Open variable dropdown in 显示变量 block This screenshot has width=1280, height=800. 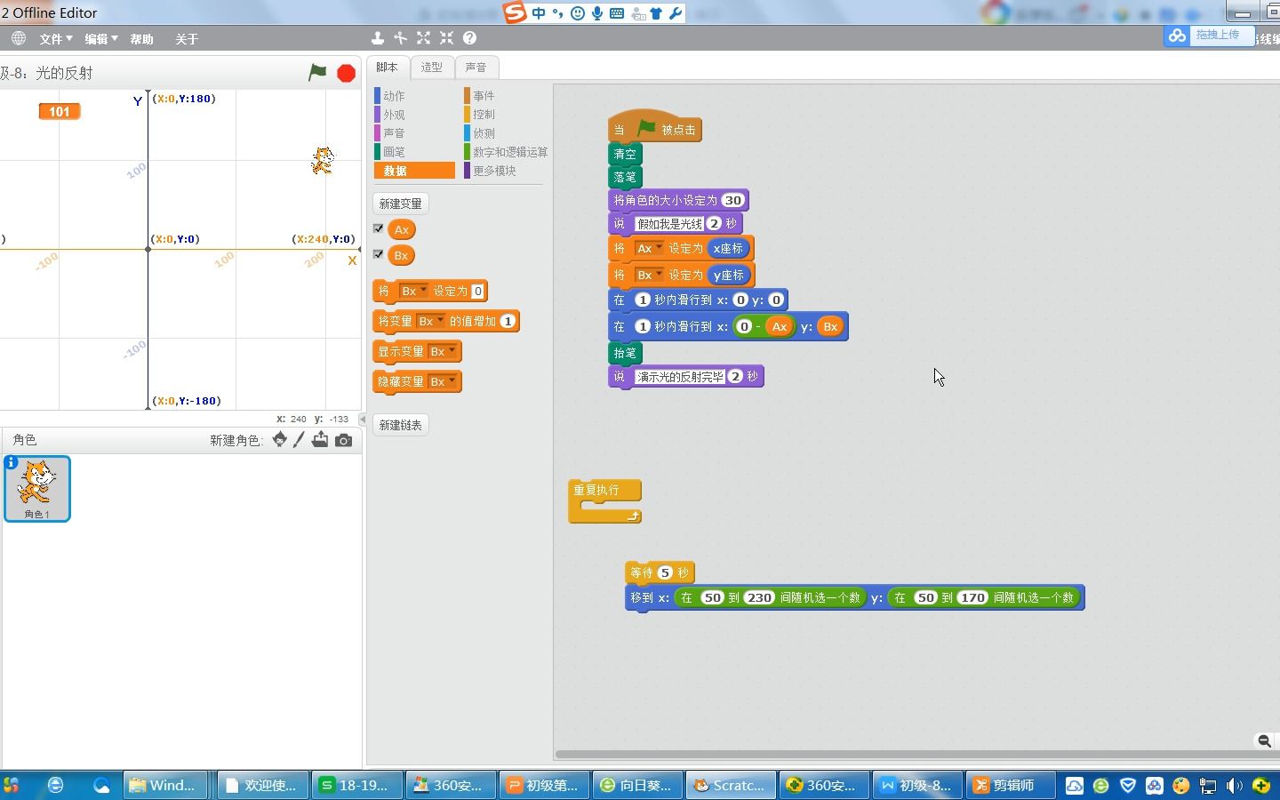[443, 351]
